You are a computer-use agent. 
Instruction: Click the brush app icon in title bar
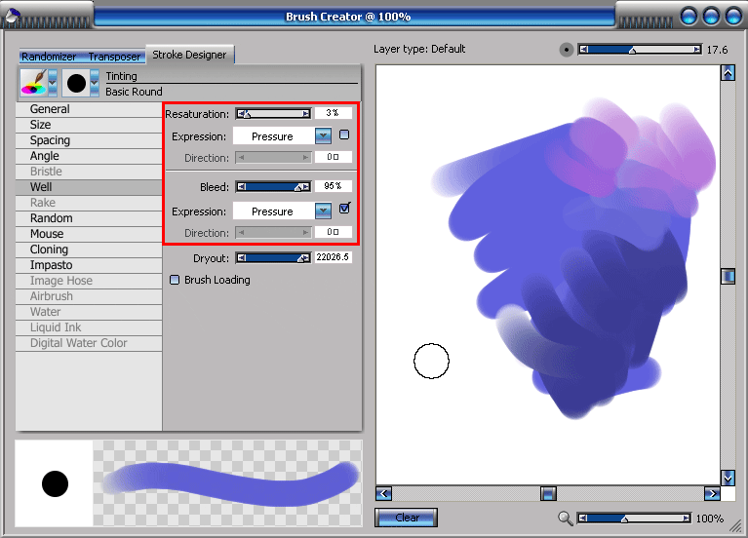pyautogui.click(x=12, y=16)
